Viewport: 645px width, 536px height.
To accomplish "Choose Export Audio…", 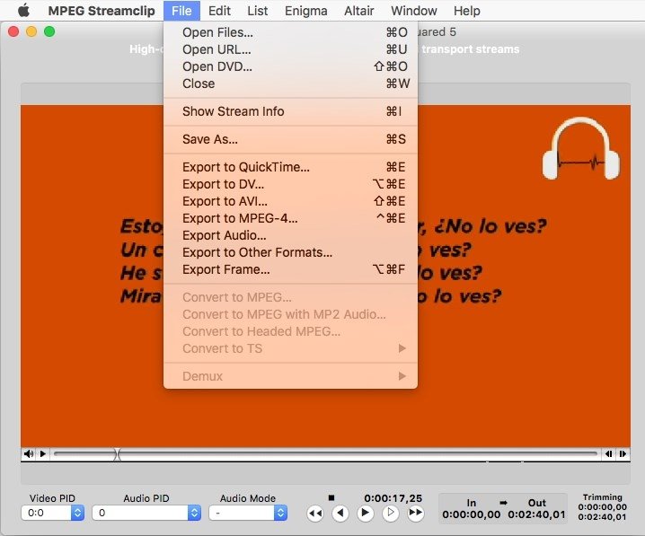I will [x=290, y=235].
